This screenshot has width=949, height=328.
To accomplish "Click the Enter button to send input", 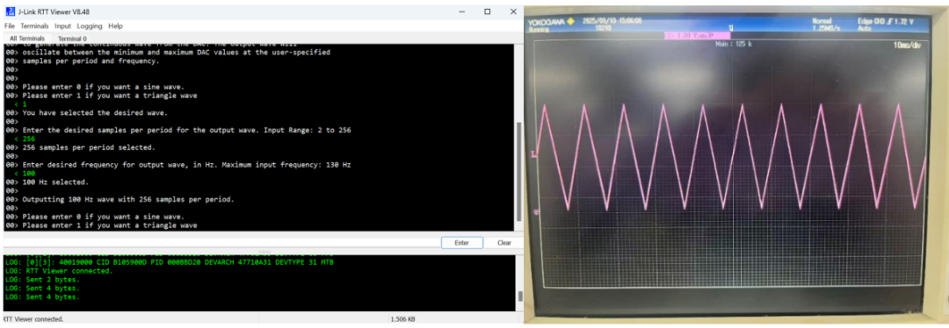I will 462,243.
